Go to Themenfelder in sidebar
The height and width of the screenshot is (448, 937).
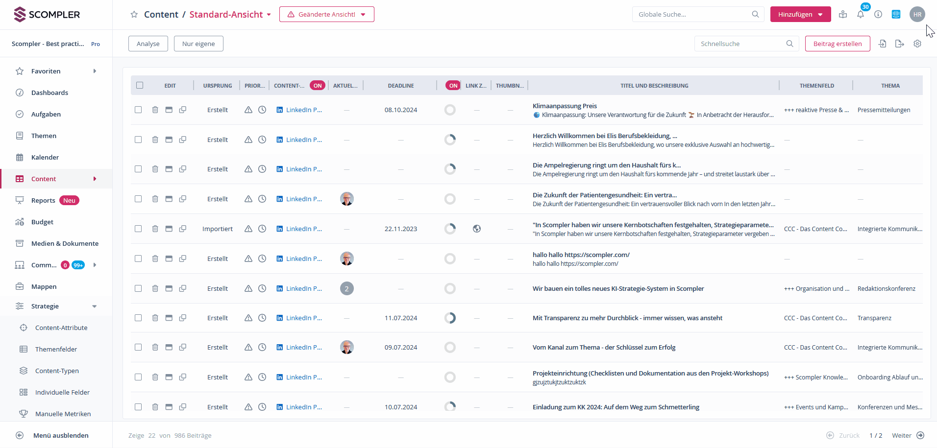pyautogui.click(x=56, y=349)
